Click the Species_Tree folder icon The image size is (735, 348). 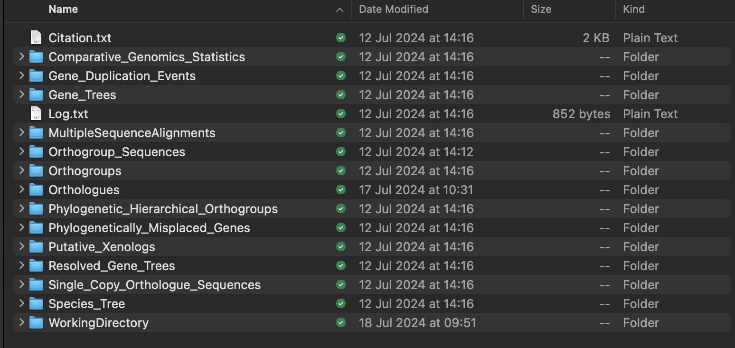36,303
